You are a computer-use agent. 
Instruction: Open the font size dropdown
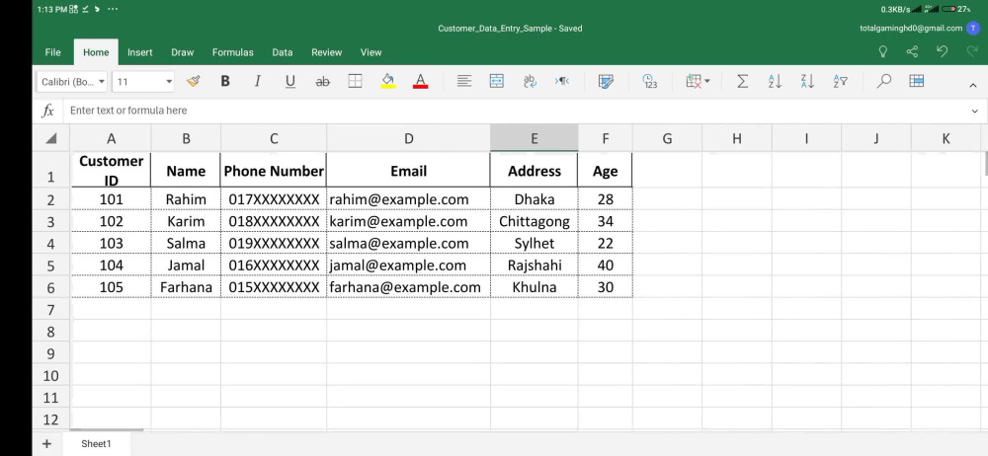click(144, 82)
